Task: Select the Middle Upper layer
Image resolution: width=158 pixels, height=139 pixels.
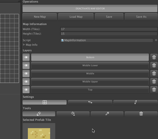Action: click(x=90, y=82)
